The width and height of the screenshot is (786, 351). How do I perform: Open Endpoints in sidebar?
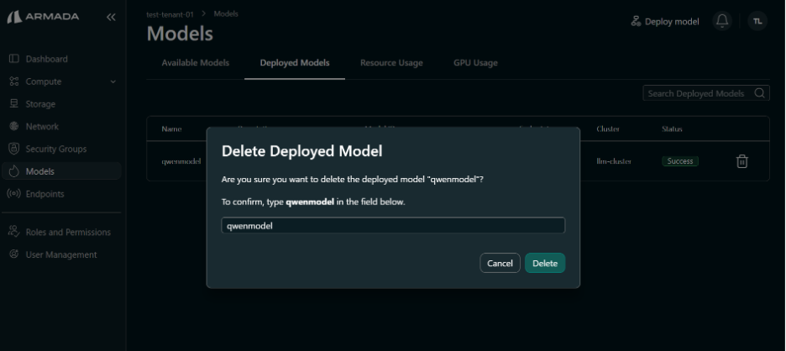pos(45,193)
